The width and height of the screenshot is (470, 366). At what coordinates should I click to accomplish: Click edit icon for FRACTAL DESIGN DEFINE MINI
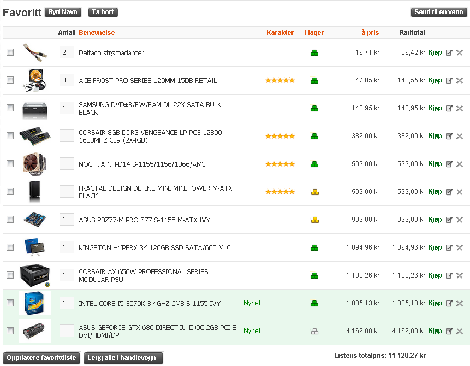tap(449, 192)
